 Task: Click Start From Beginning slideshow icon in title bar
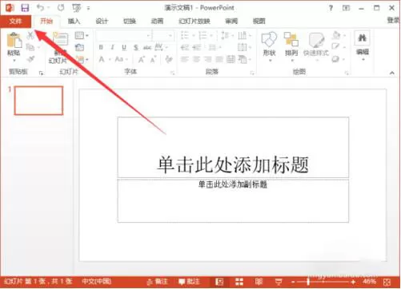(x=77, y=8)
